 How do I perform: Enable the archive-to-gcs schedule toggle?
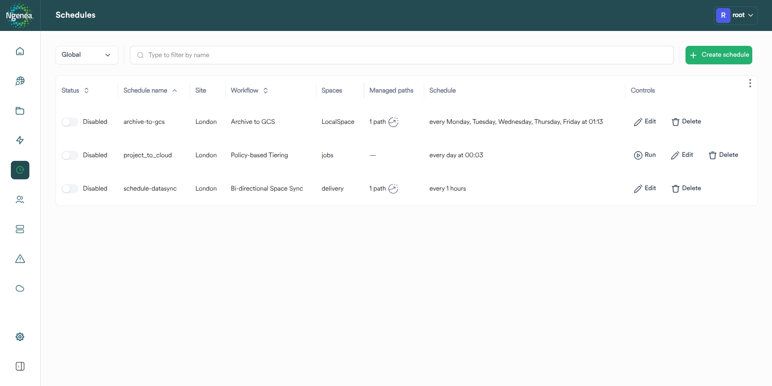click(69, 122)
